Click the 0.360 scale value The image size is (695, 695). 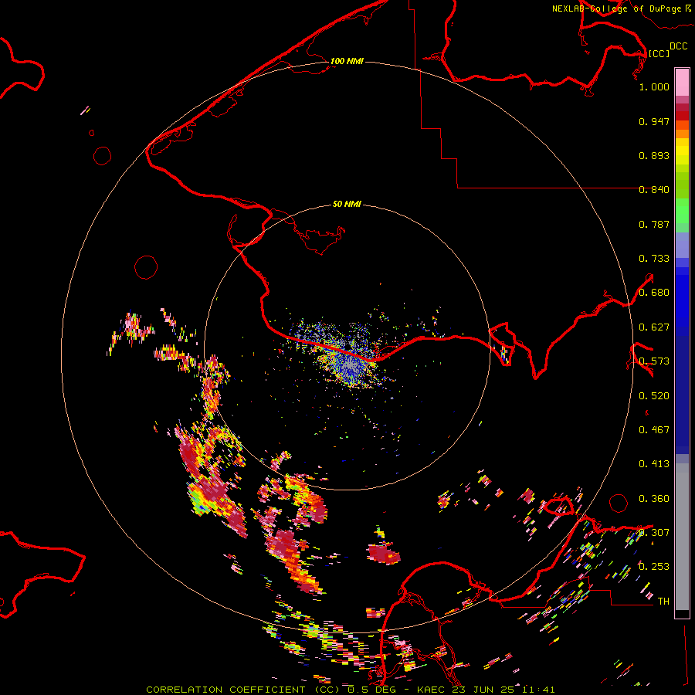point(654,499)
